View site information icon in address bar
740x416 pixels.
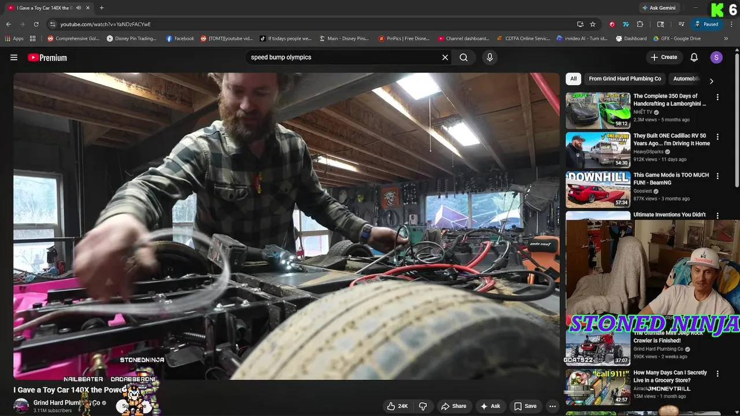click(53, 24)
